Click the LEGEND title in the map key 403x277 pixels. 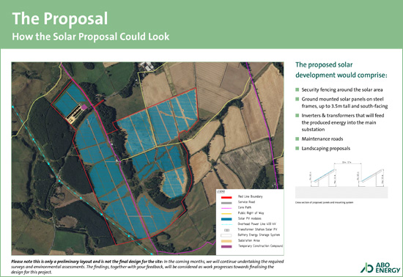pyautogui.click(x=221, y=192)
